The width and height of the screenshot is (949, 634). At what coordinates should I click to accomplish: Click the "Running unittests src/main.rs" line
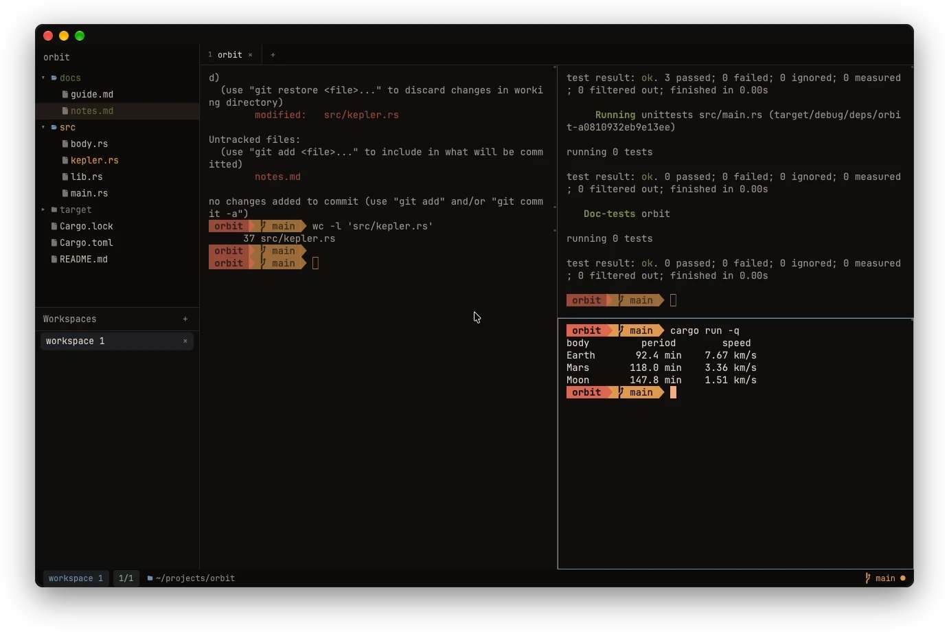pyautogui.click(x=733, y=121)
